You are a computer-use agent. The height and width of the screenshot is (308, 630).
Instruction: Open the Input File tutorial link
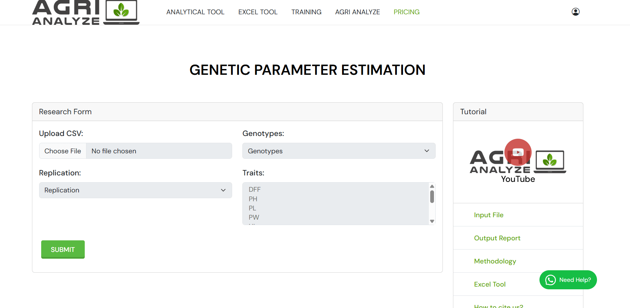pos(488,215)
